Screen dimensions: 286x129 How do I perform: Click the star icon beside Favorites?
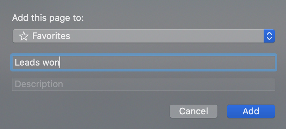[24, 36]
